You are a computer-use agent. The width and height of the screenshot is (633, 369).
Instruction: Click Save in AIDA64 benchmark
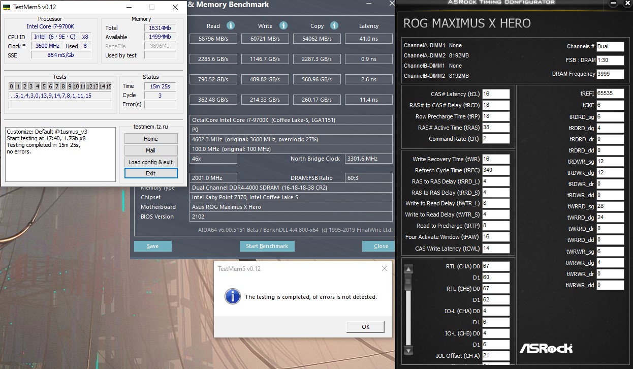point(152,246)
